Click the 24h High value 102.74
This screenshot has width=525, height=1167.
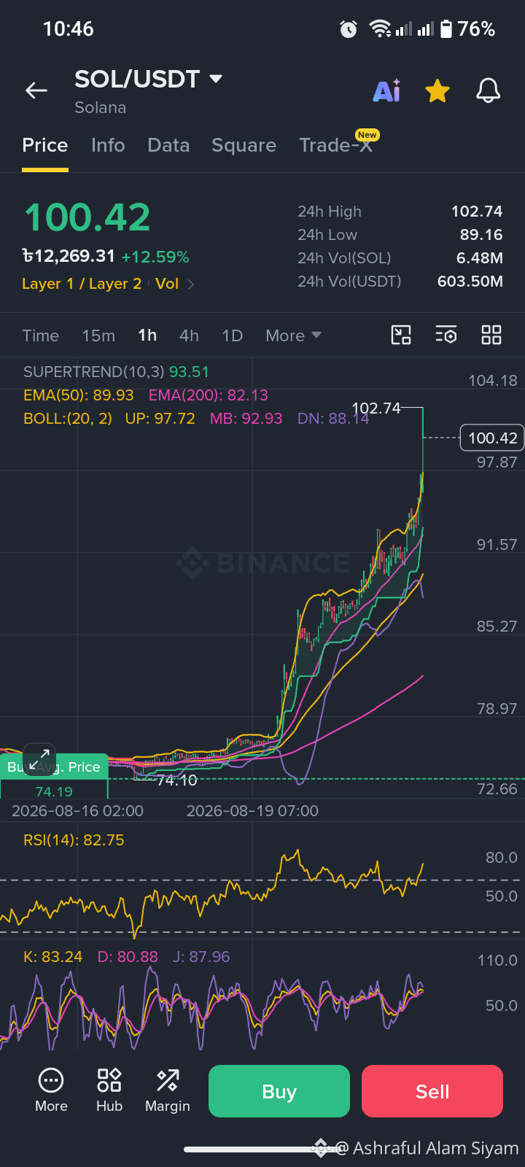pyautogui.click(x=477, y=212)
